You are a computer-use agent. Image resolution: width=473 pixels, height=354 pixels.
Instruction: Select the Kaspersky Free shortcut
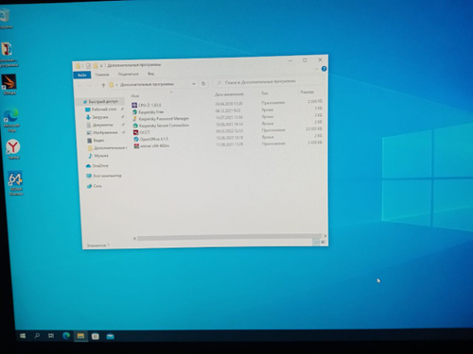[x=148, y=111]
